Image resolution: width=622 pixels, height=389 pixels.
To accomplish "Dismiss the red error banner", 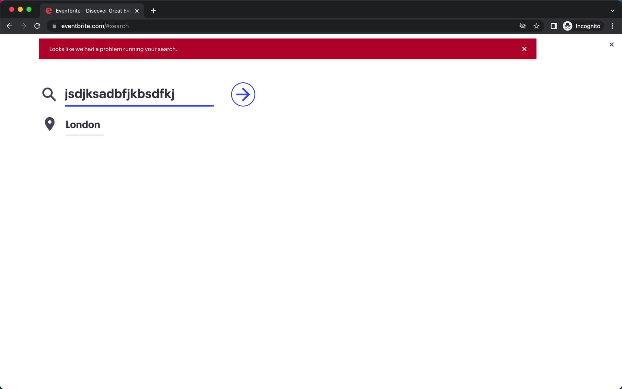I will 524,49.
